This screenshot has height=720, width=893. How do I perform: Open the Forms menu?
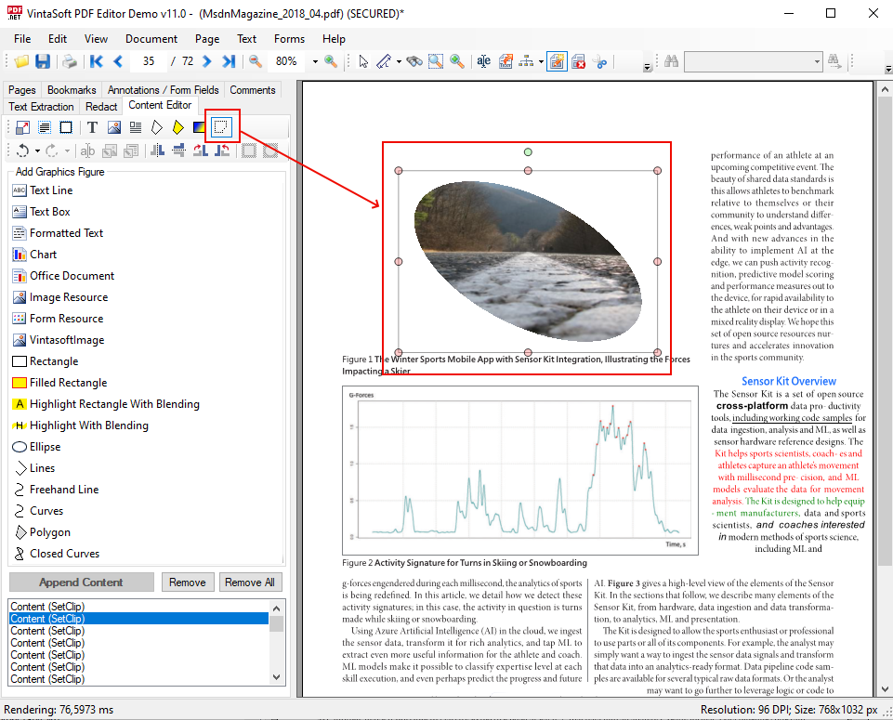click(x=289, y=39)
